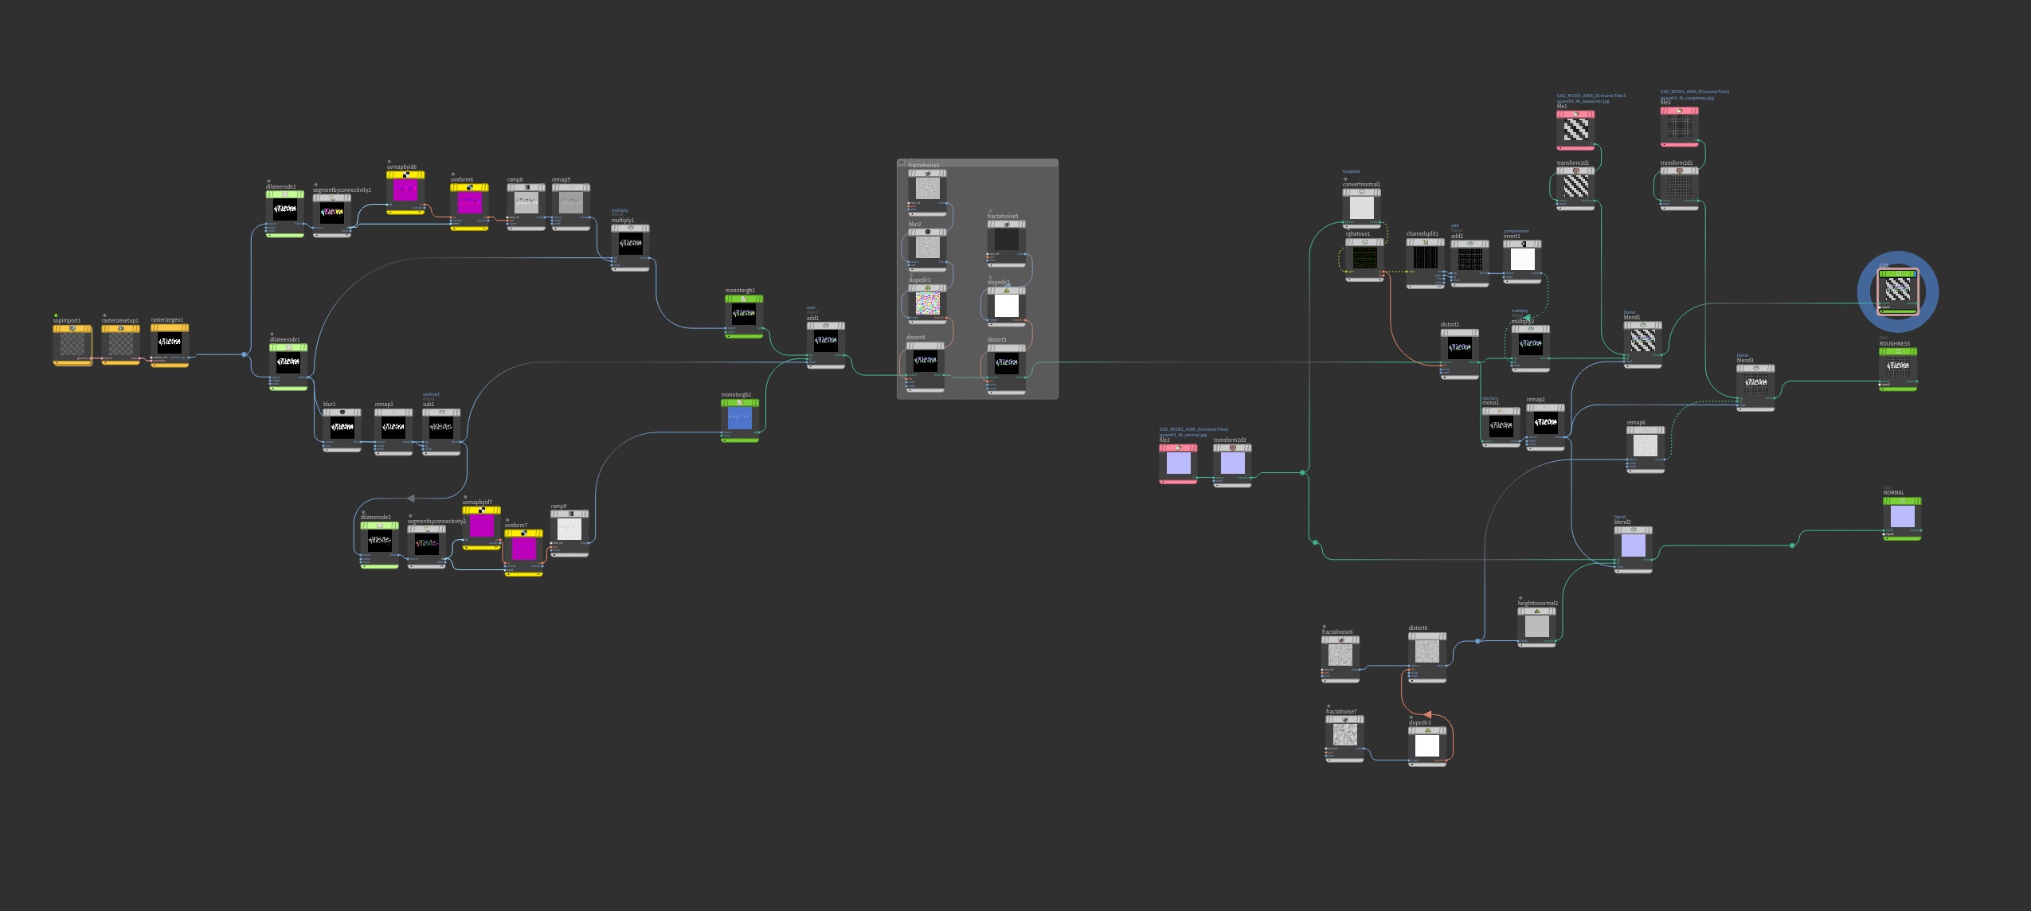Screen dimensions: 2031x911
Task: Select the uvmapbyid7 node
Action: tap(482, 528)
